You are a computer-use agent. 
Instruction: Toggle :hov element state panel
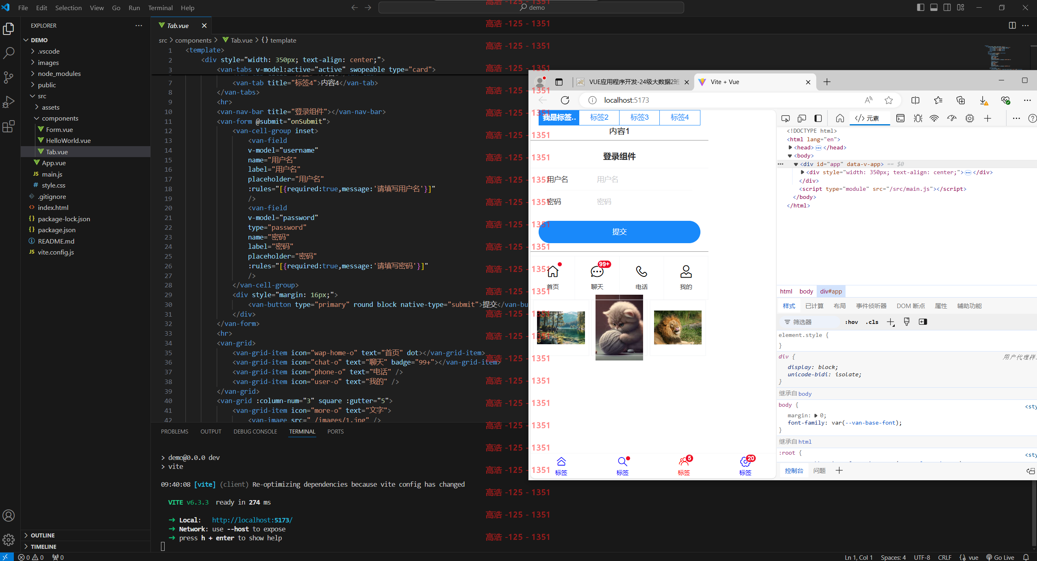pos(851,322)
